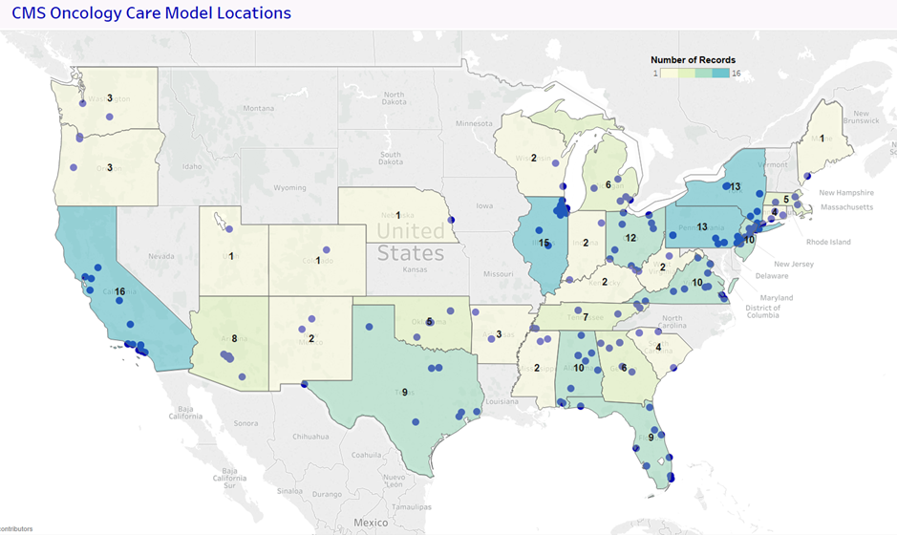Click the 1 count label on Colorado
Screen dimensions: 897x535
tap(318, 261)
